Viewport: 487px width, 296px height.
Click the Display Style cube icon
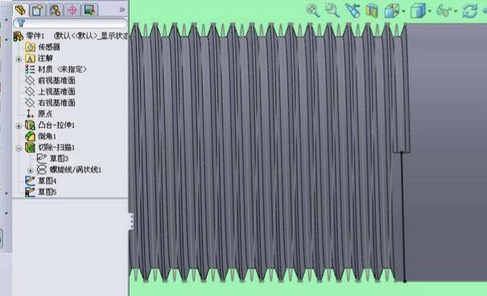pos(418,11)
